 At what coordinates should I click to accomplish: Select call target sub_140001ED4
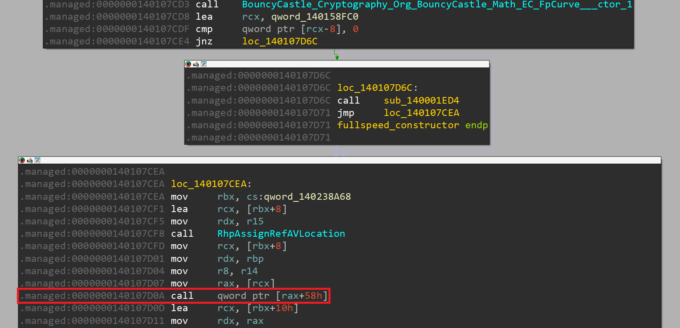pyautogui.click(x=422, y=101)
